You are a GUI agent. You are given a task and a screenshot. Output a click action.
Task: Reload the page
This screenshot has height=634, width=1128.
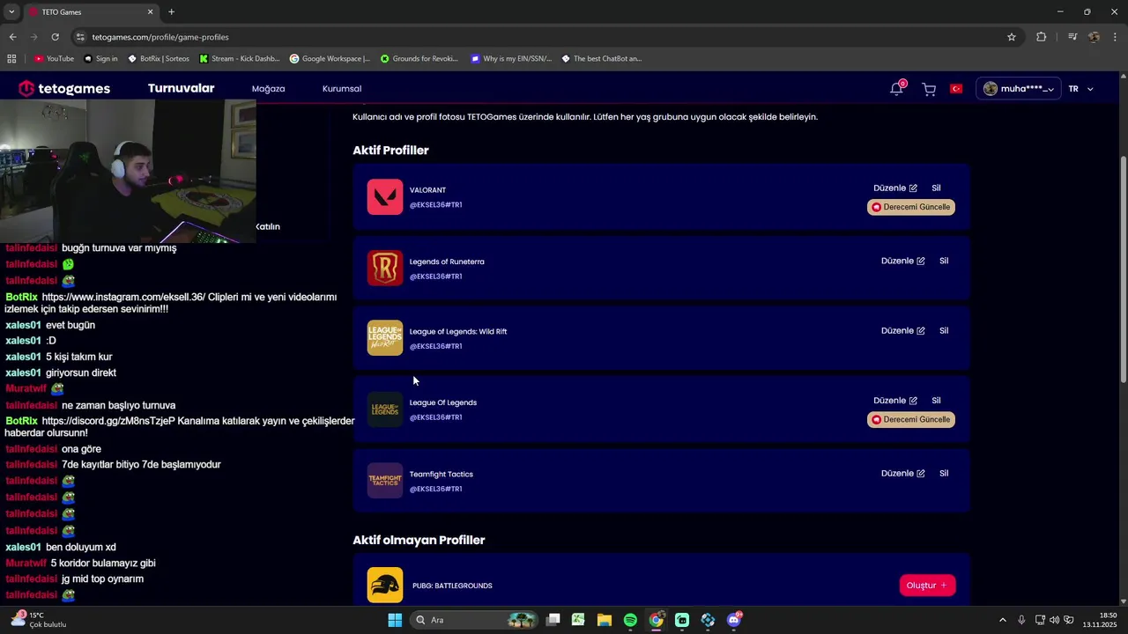pos(55,37)
